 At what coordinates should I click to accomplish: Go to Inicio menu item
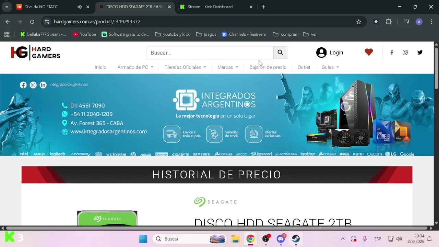tap(100, 67)
